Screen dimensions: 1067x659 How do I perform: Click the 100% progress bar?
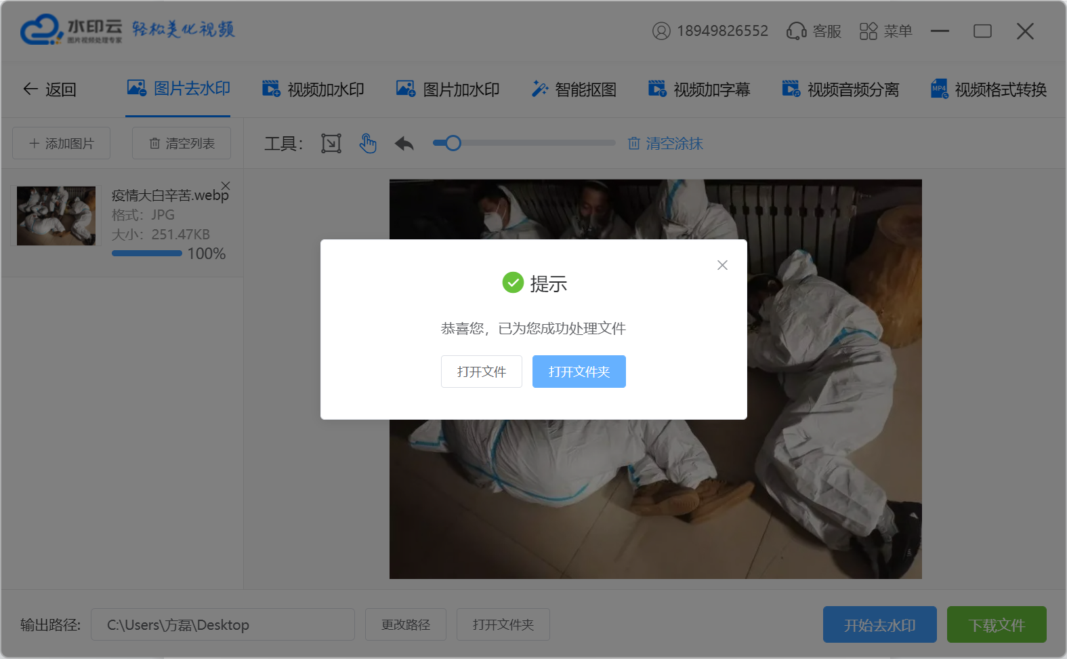[147, 254]
